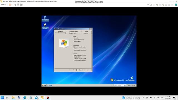Open the Mail app from host taskbar
This screenshot has height=100, width=178.
36,97
